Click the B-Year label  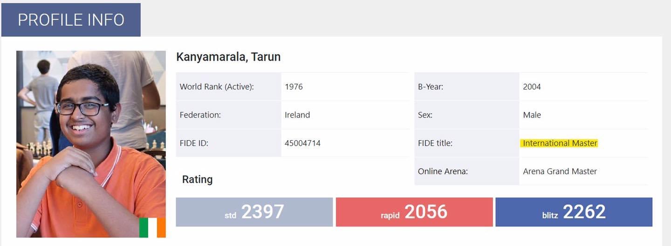[x=431, y=87]
